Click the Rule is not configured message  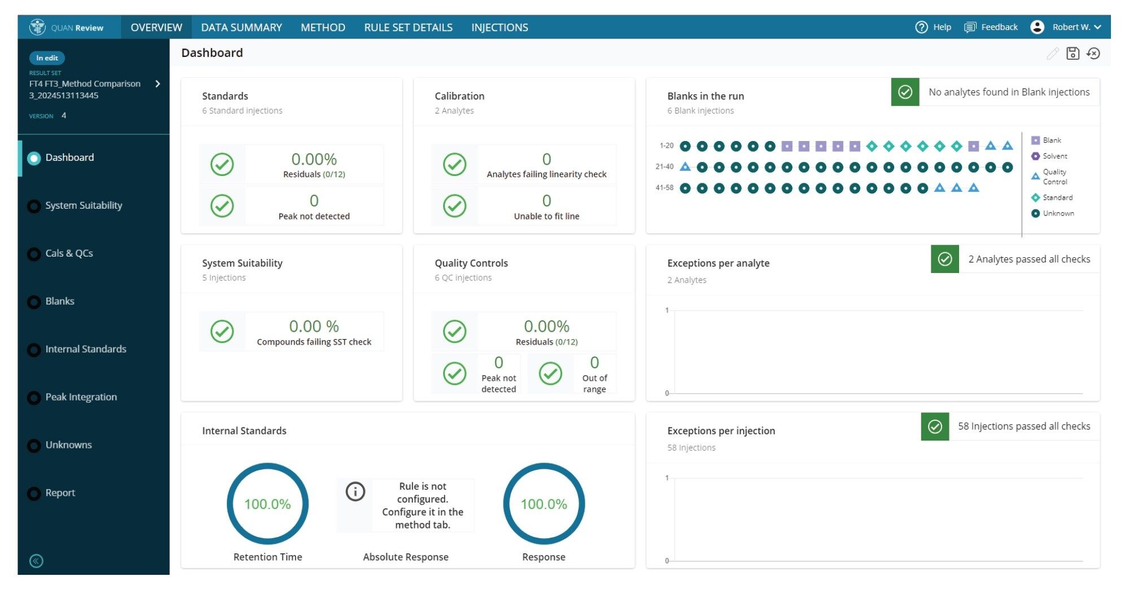coord(422,505)
